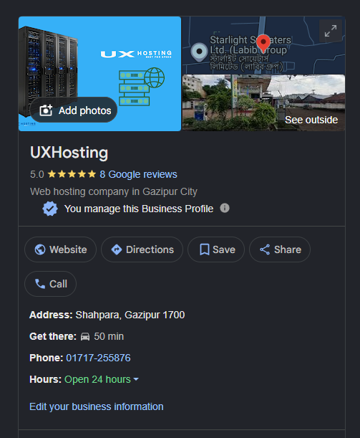Click the phone number 01717-255876
The height and width of the screenshot is (438, 360).
(x=98, y=358)
